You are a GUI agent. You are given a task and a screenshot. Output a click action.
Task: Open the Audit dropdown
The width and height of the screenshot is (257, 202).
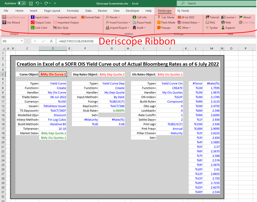[139, 28]
